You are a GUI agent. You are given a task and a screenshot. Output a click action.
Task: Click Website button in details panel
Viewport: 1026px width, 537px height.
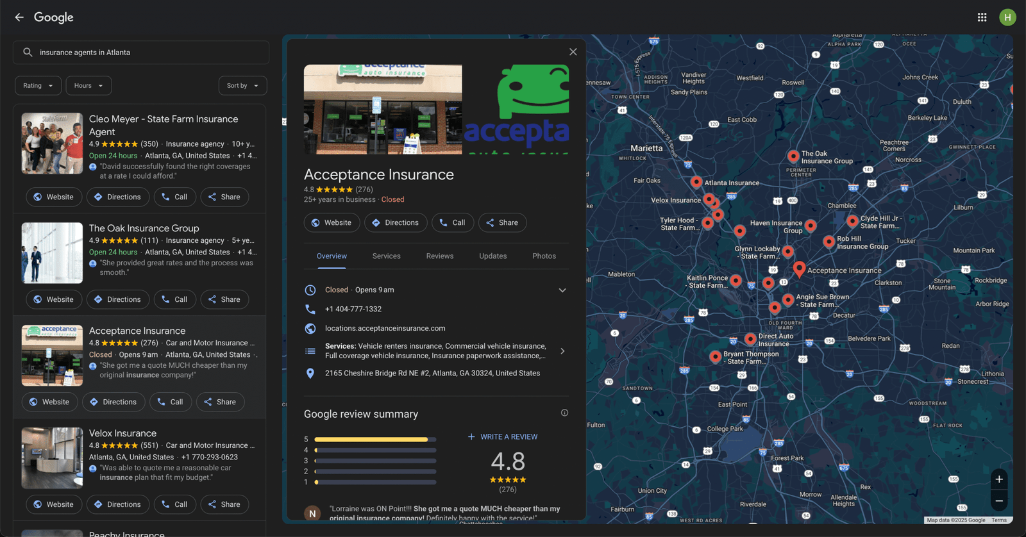332,223
